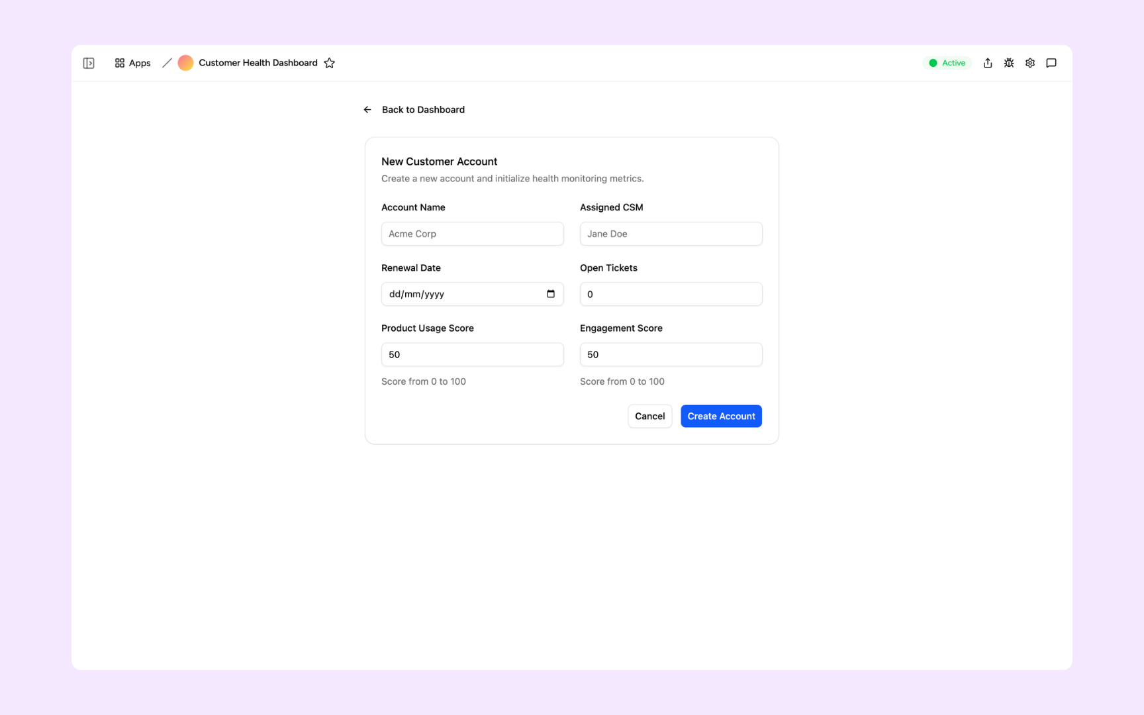Image resolution: width=1144 pixels, height=715 pixels.
Task: Go Back to Dashboard link
Action: pyautogui.click(x=423, y=110)
